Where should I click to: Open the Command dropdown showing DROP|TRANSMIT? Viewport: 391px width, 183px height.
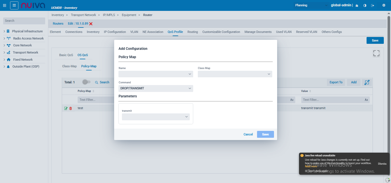click(x=156, y=88)
